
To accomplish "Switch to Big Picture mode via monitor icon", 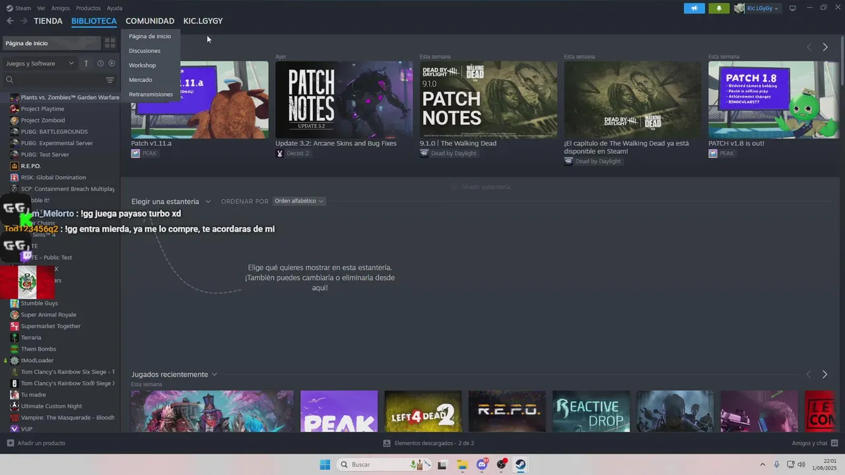I will point(793,8).
